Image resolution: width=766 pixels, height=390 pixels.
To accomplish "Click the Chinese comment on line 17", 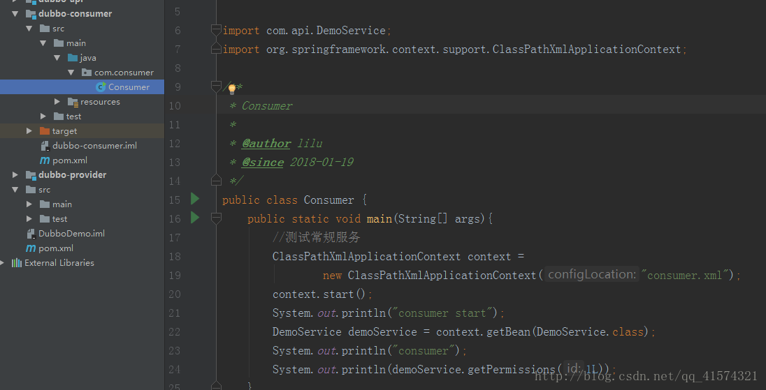I will click(317, 237).
